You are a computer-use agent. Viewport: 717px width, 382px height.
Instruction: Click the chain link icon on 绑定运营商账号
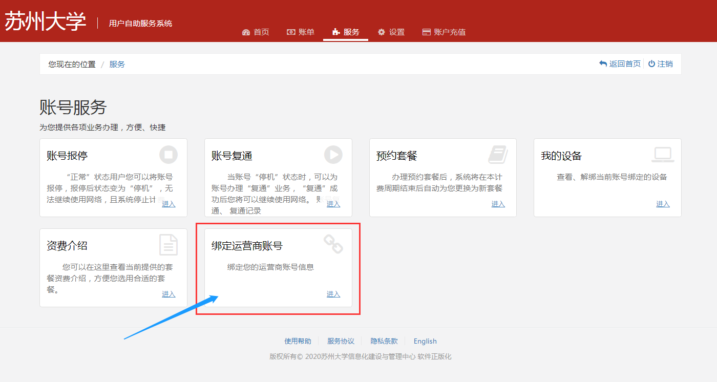(x=333, y=244)
